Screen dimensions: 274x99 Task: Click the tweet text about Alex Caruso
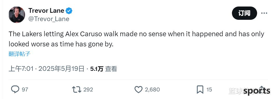coord(136,39)
